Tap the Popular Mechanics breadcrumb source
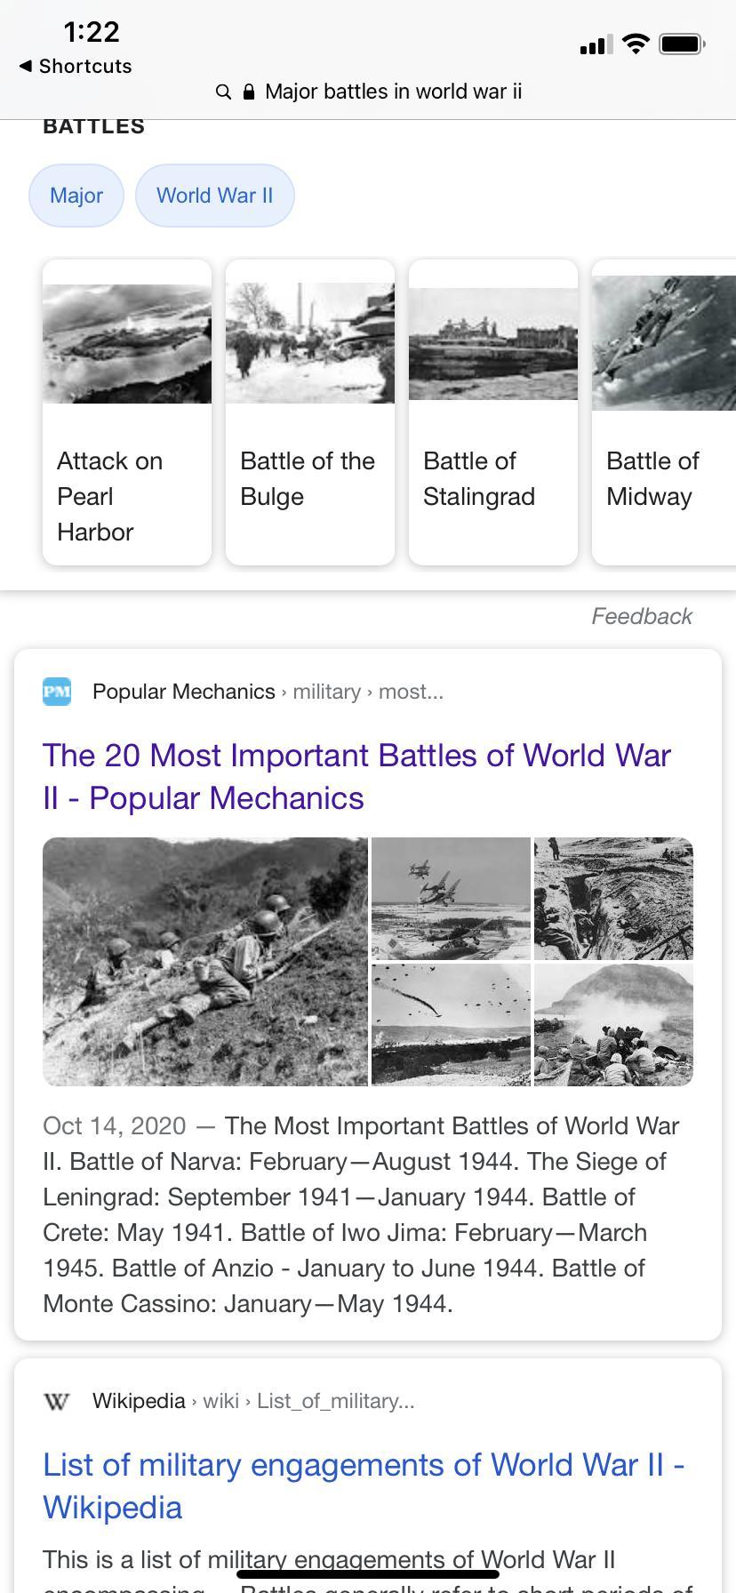736x1593 pixels. (x=184, y=692)
